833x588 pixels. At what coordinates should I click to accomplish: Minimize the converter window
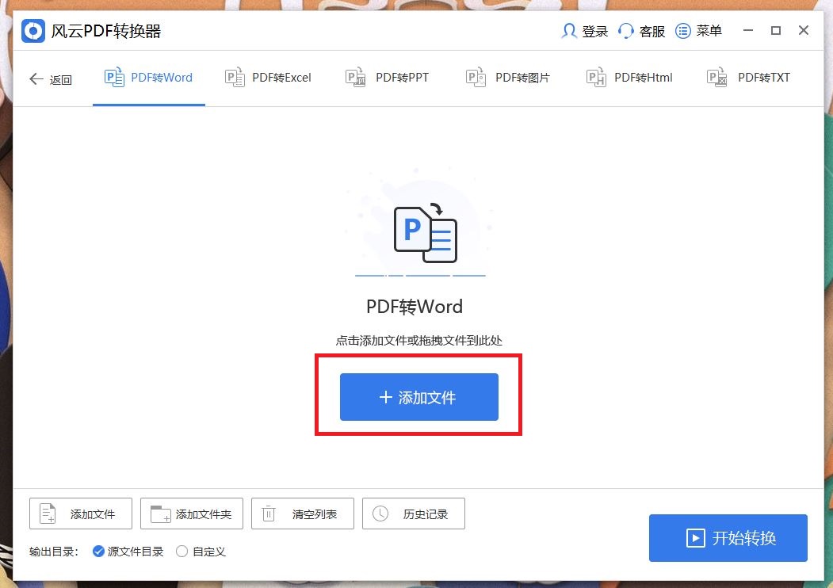click(748, 31)
